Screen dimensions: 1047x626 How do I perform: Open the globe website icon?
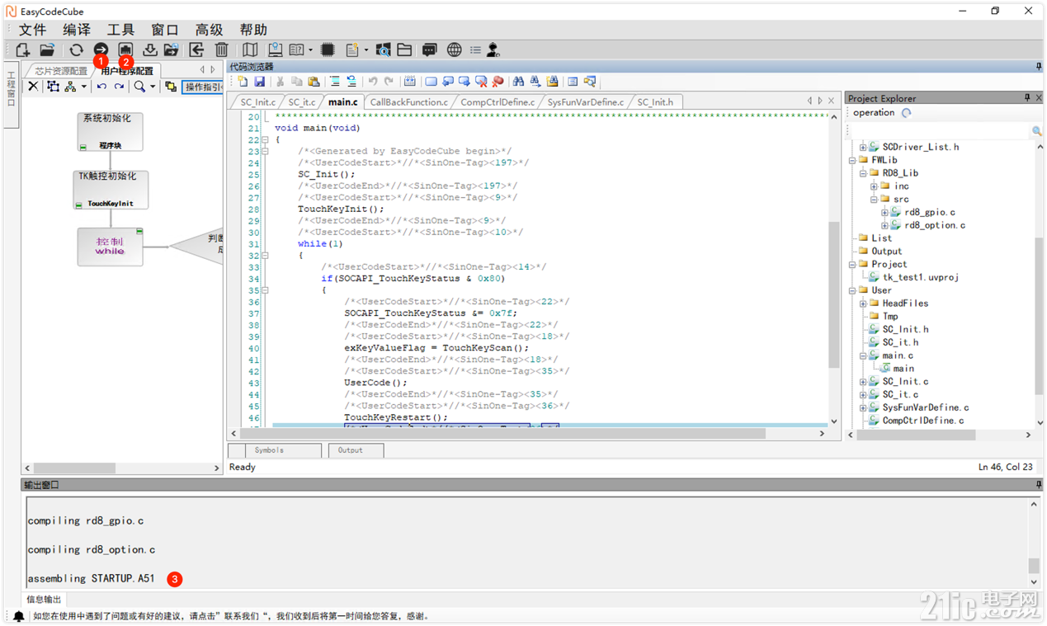click(454, 50)
